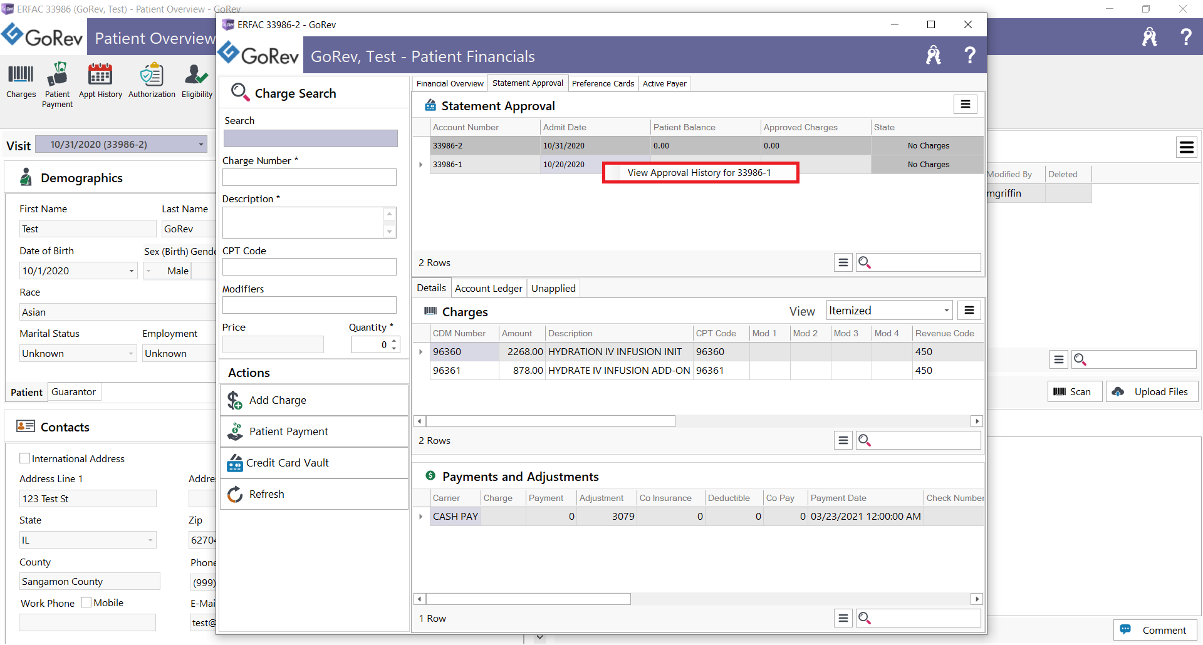Expand charge row 96360
The width and height of the screenshot is (1203, 645).
coord(420,352)
